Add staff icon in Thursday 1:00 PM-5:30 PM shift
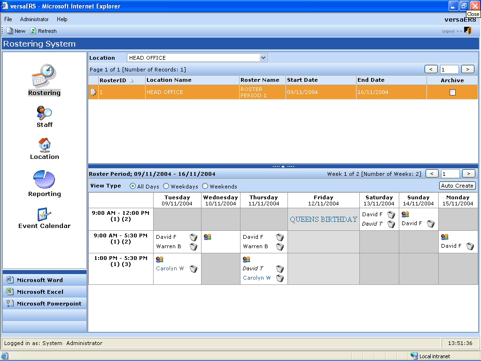The image size is (481, 361). (246, 259)
